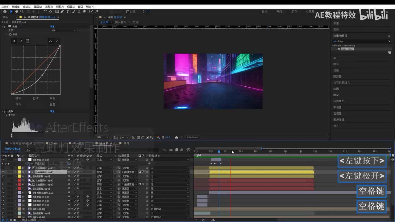Click the 打开... curves button

pyautogui.click(x=19, y=98)
